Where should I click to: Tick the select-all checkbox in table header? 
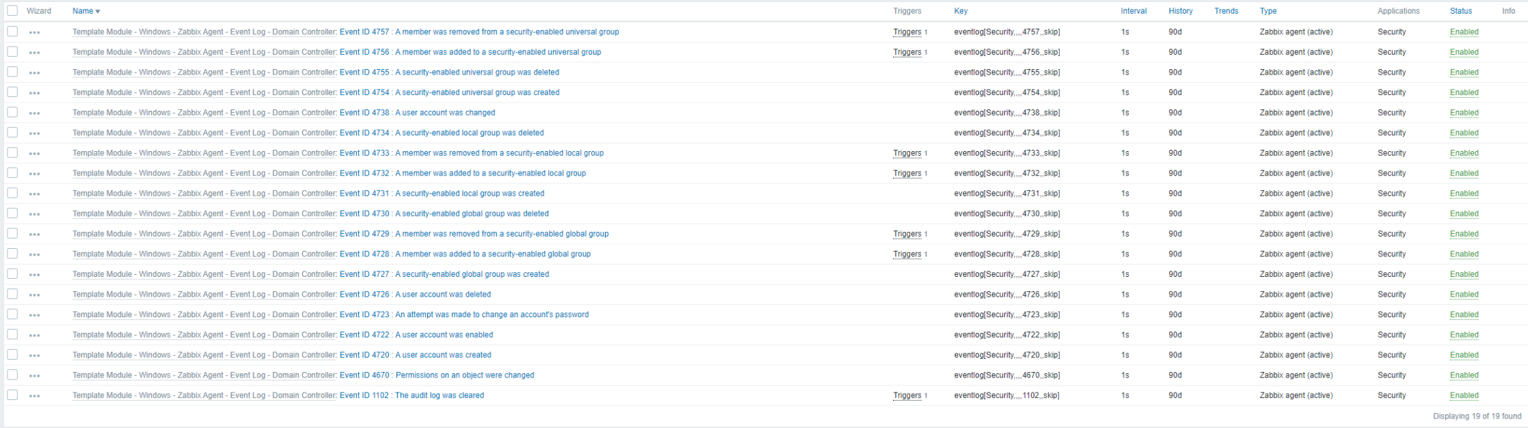(x=12, y=11)
